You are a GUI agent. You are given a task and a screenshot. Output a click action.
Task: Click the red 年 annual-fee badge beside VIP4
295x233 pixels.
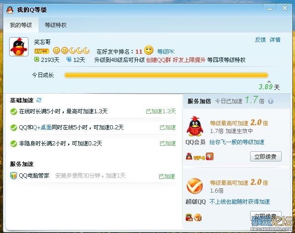(210, 156)
